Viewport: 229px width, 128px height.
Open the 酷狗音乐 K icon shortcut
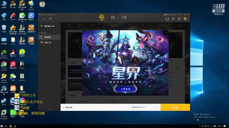point(31,16)
